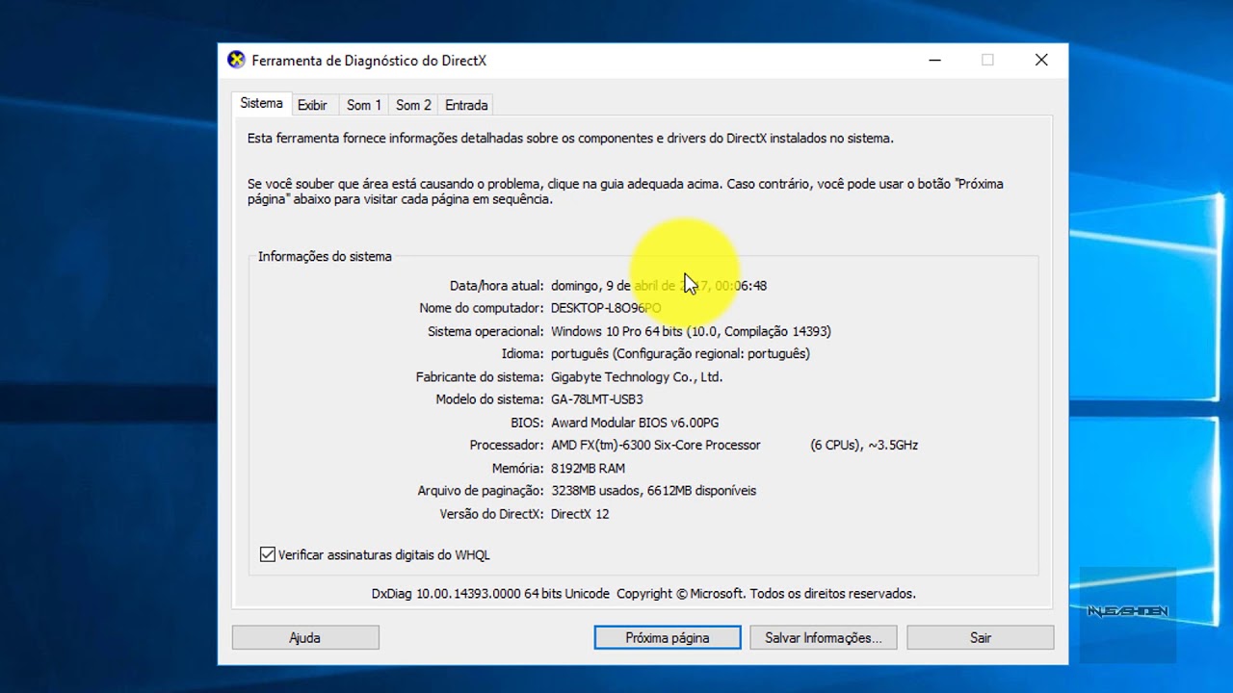
Task: Click the português language value
Action: point(680,353)
